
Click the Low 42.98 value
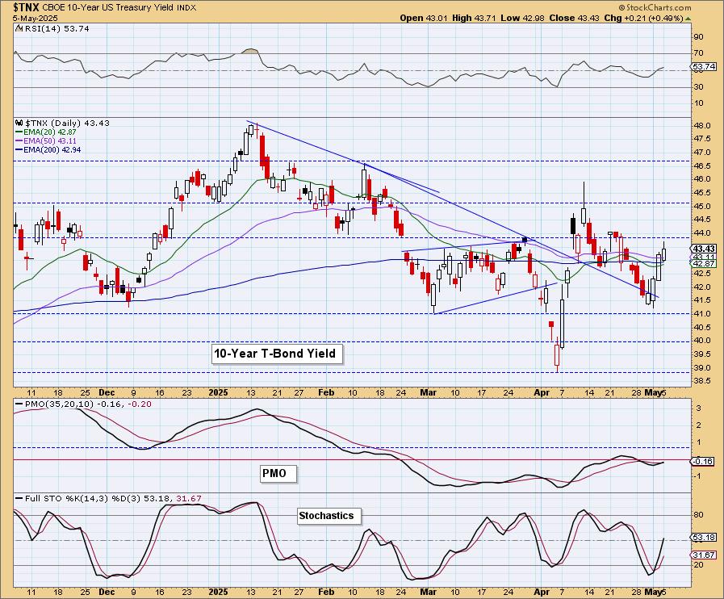(x=523, y=18)
